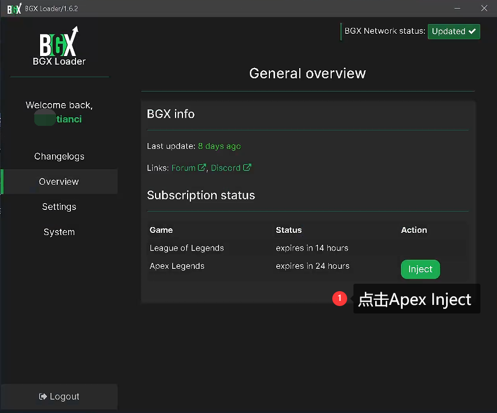
Task: Click the Status column header
Action: pyautogui.click(x=289, y=230)
